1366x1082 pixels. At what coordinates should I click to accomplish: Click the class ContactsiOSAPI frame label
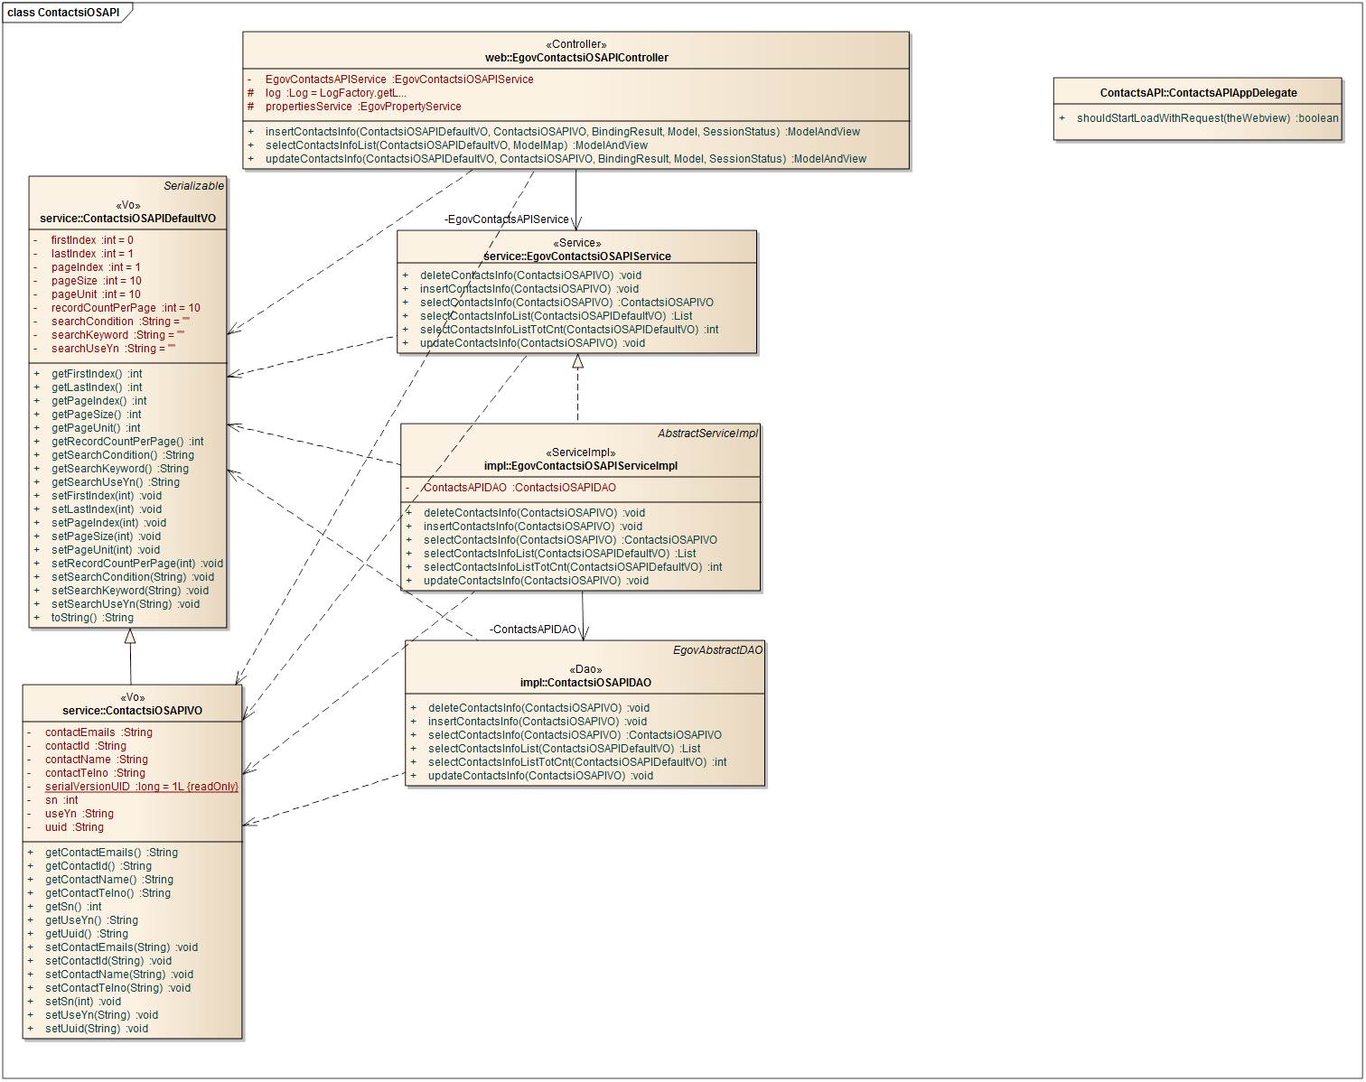click(63, 13)
